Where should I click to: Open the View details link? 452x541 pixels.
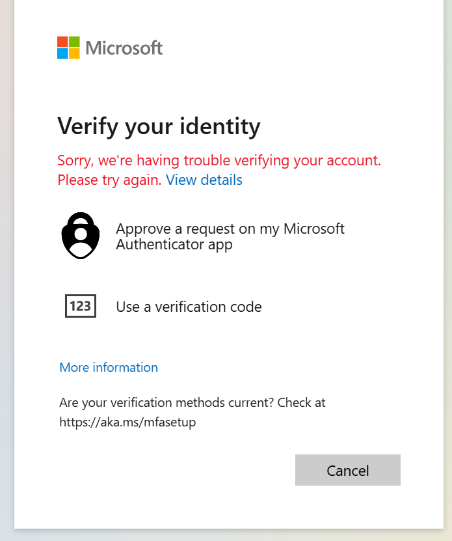point(204,180)
